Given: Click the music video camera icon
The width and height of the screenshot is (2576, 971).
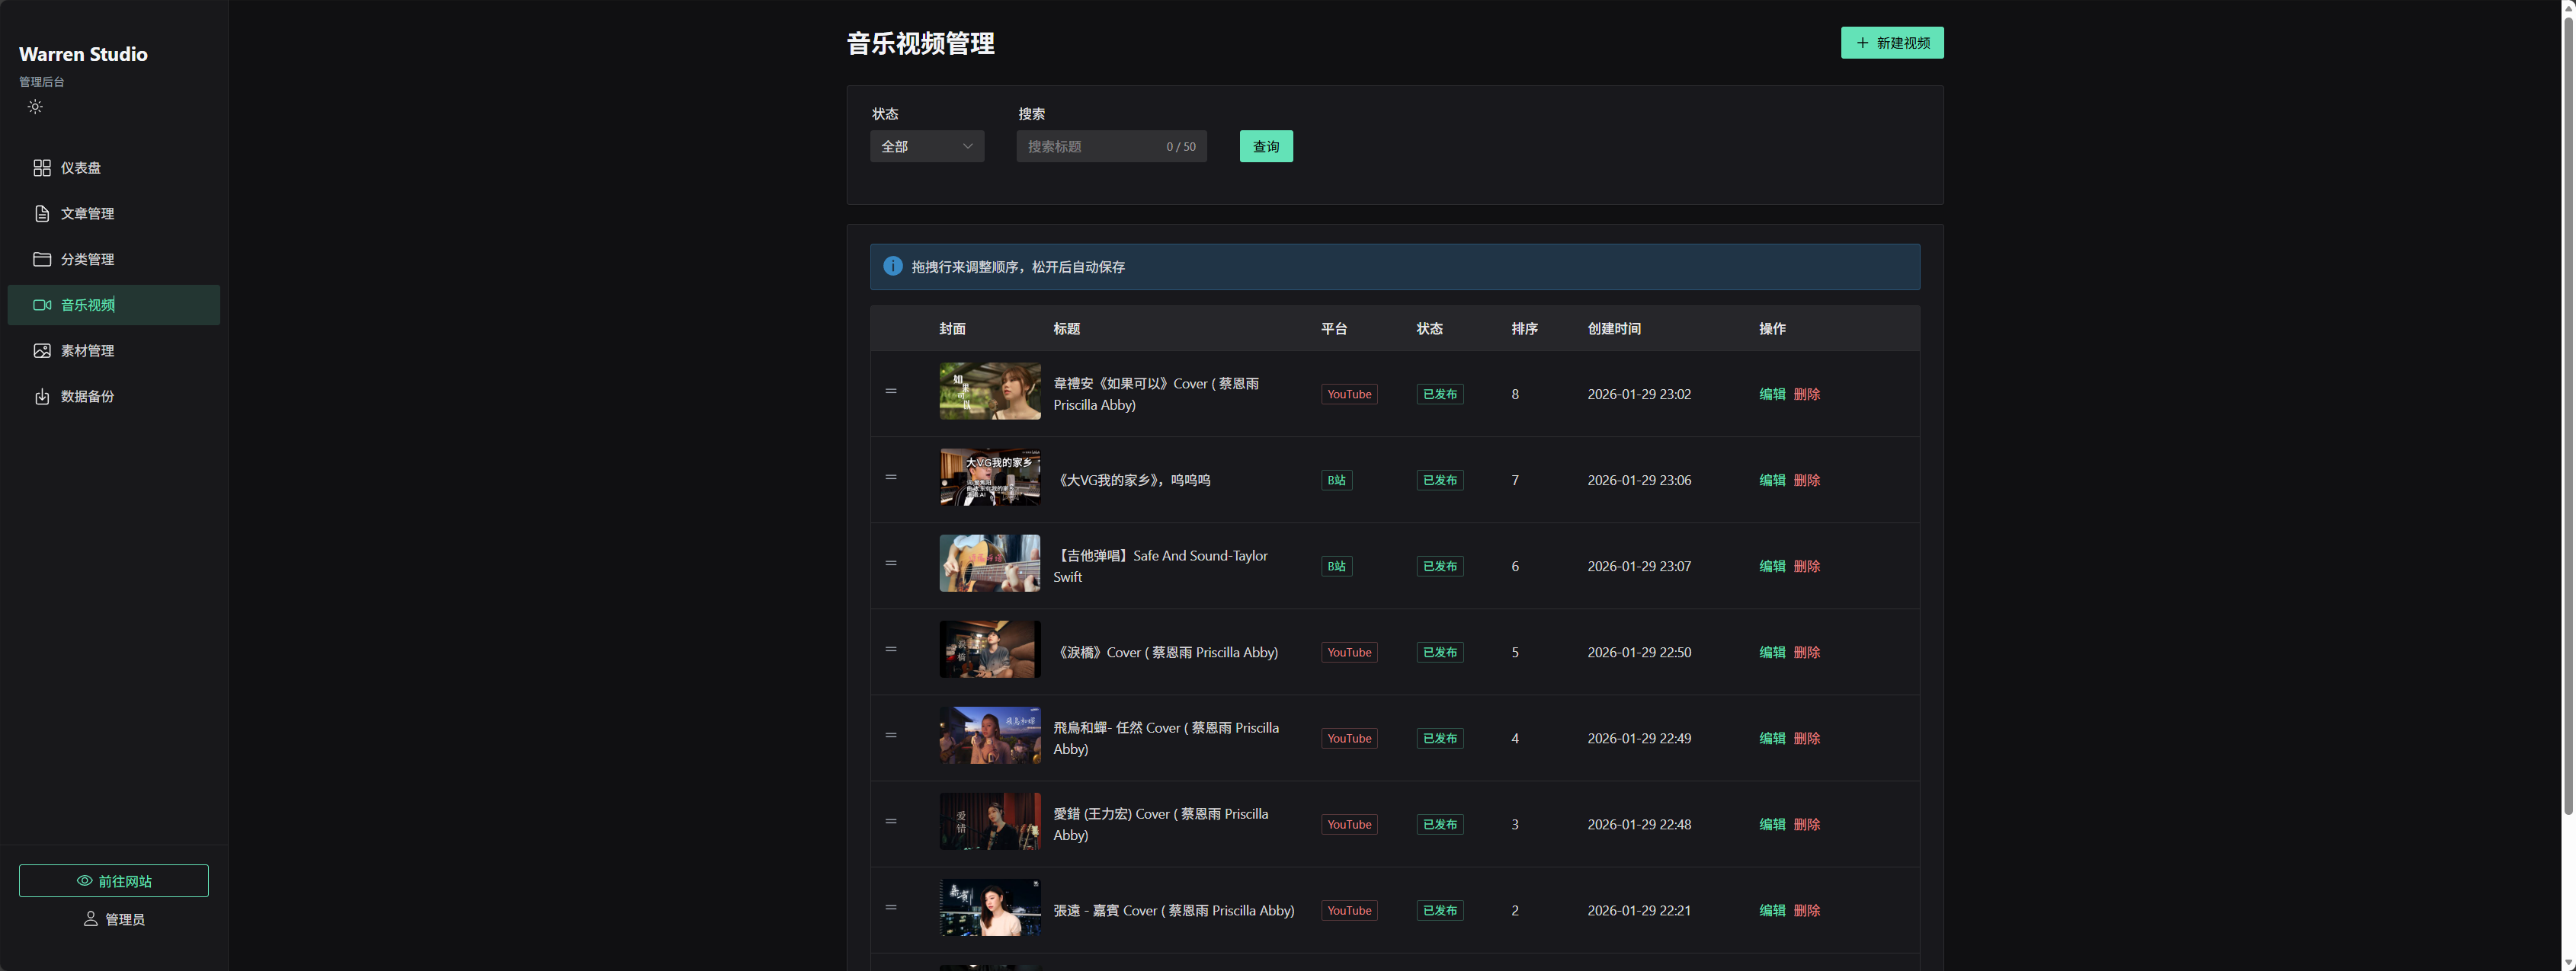Looking at the screenshot, I should (42, 305).
